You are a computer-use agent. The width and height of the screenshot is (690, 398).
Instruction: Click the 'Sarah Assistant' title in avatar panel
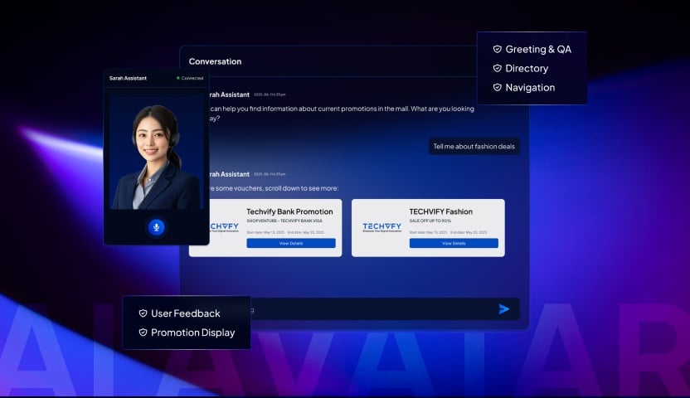click(128, 78)
